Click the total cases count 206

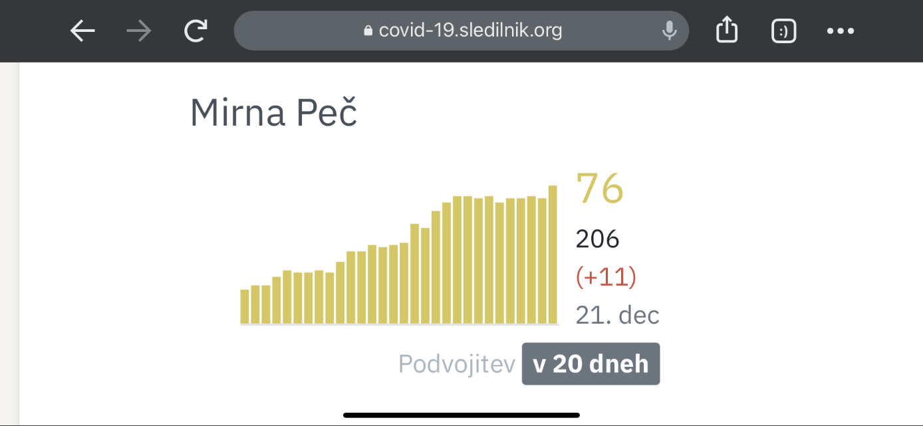(597, 239)
